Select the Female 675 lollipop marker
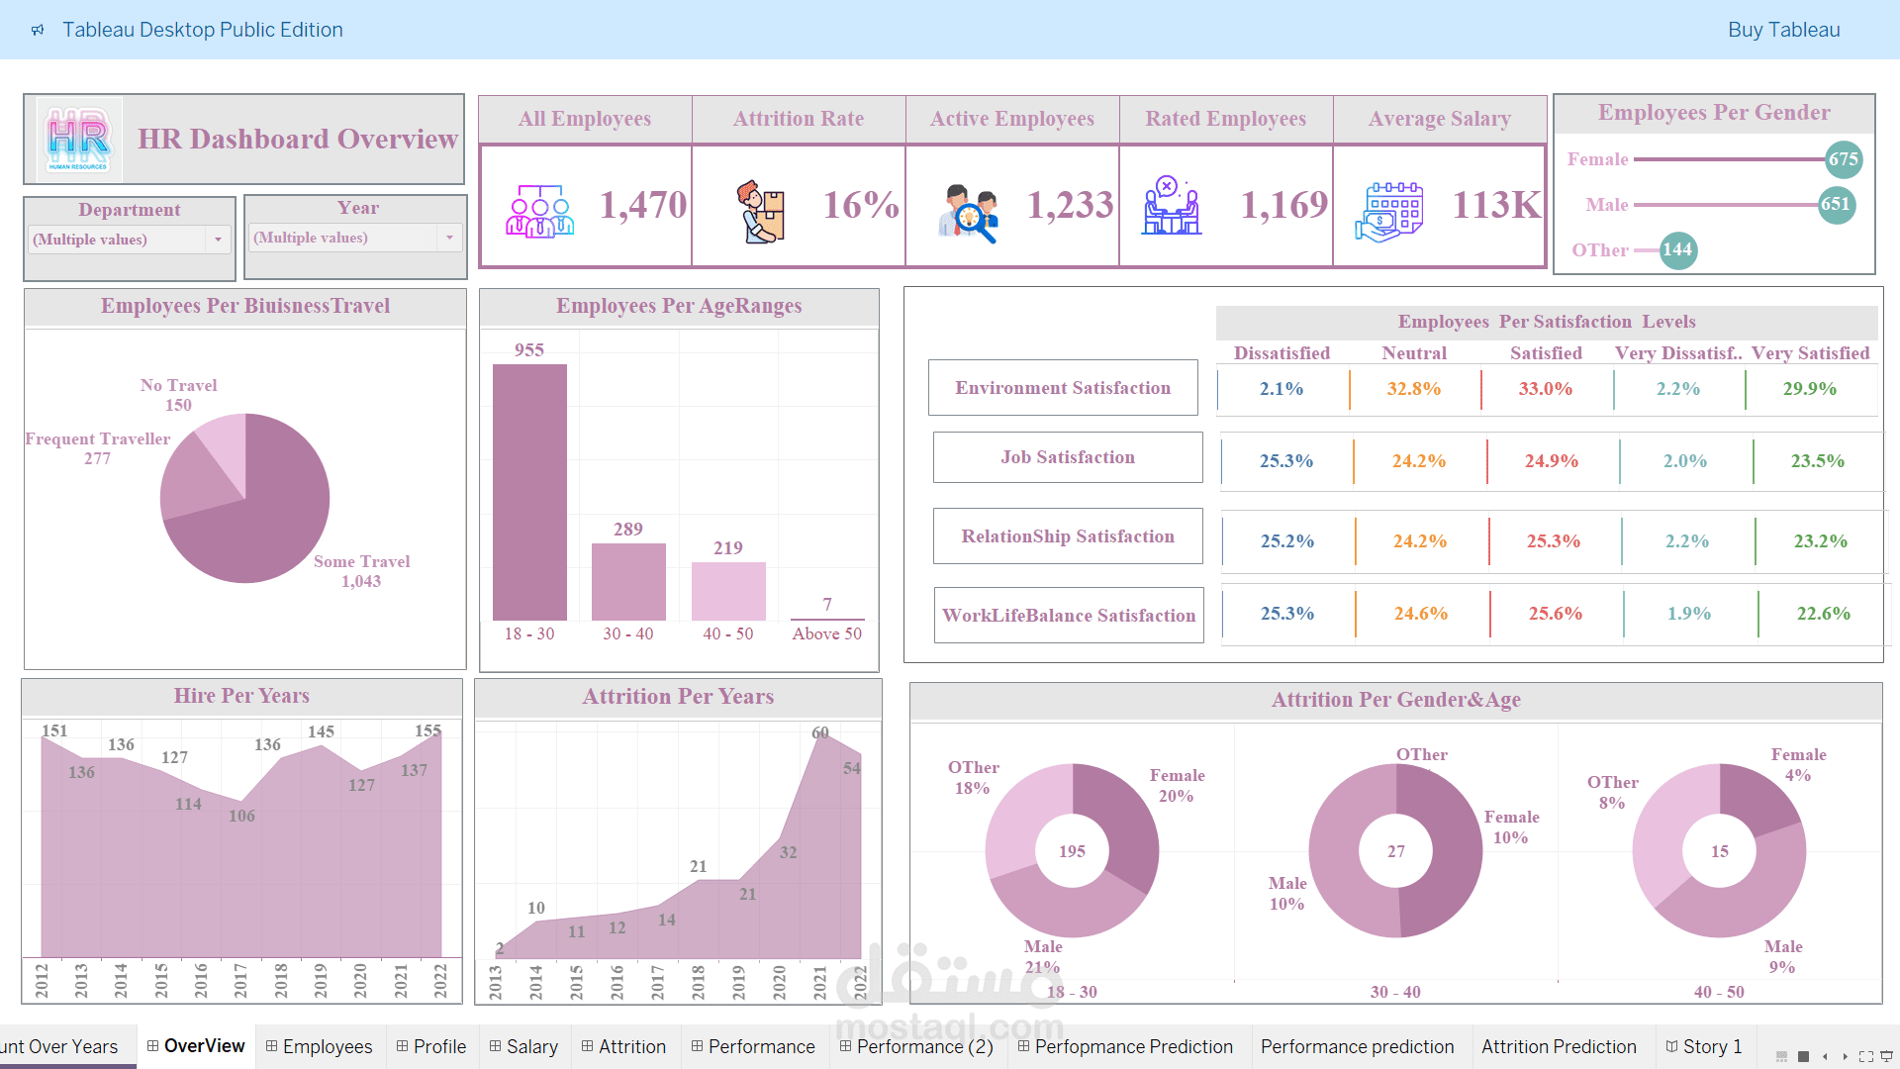Screen dimensions: 1900x1069 [1843, 159]
